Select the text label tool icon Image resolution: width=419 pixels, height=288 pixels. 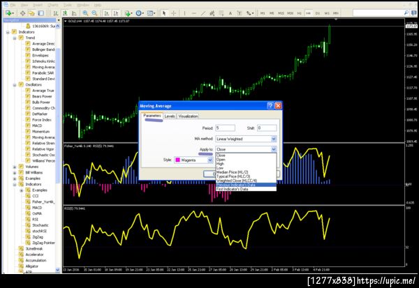(240, 13)
